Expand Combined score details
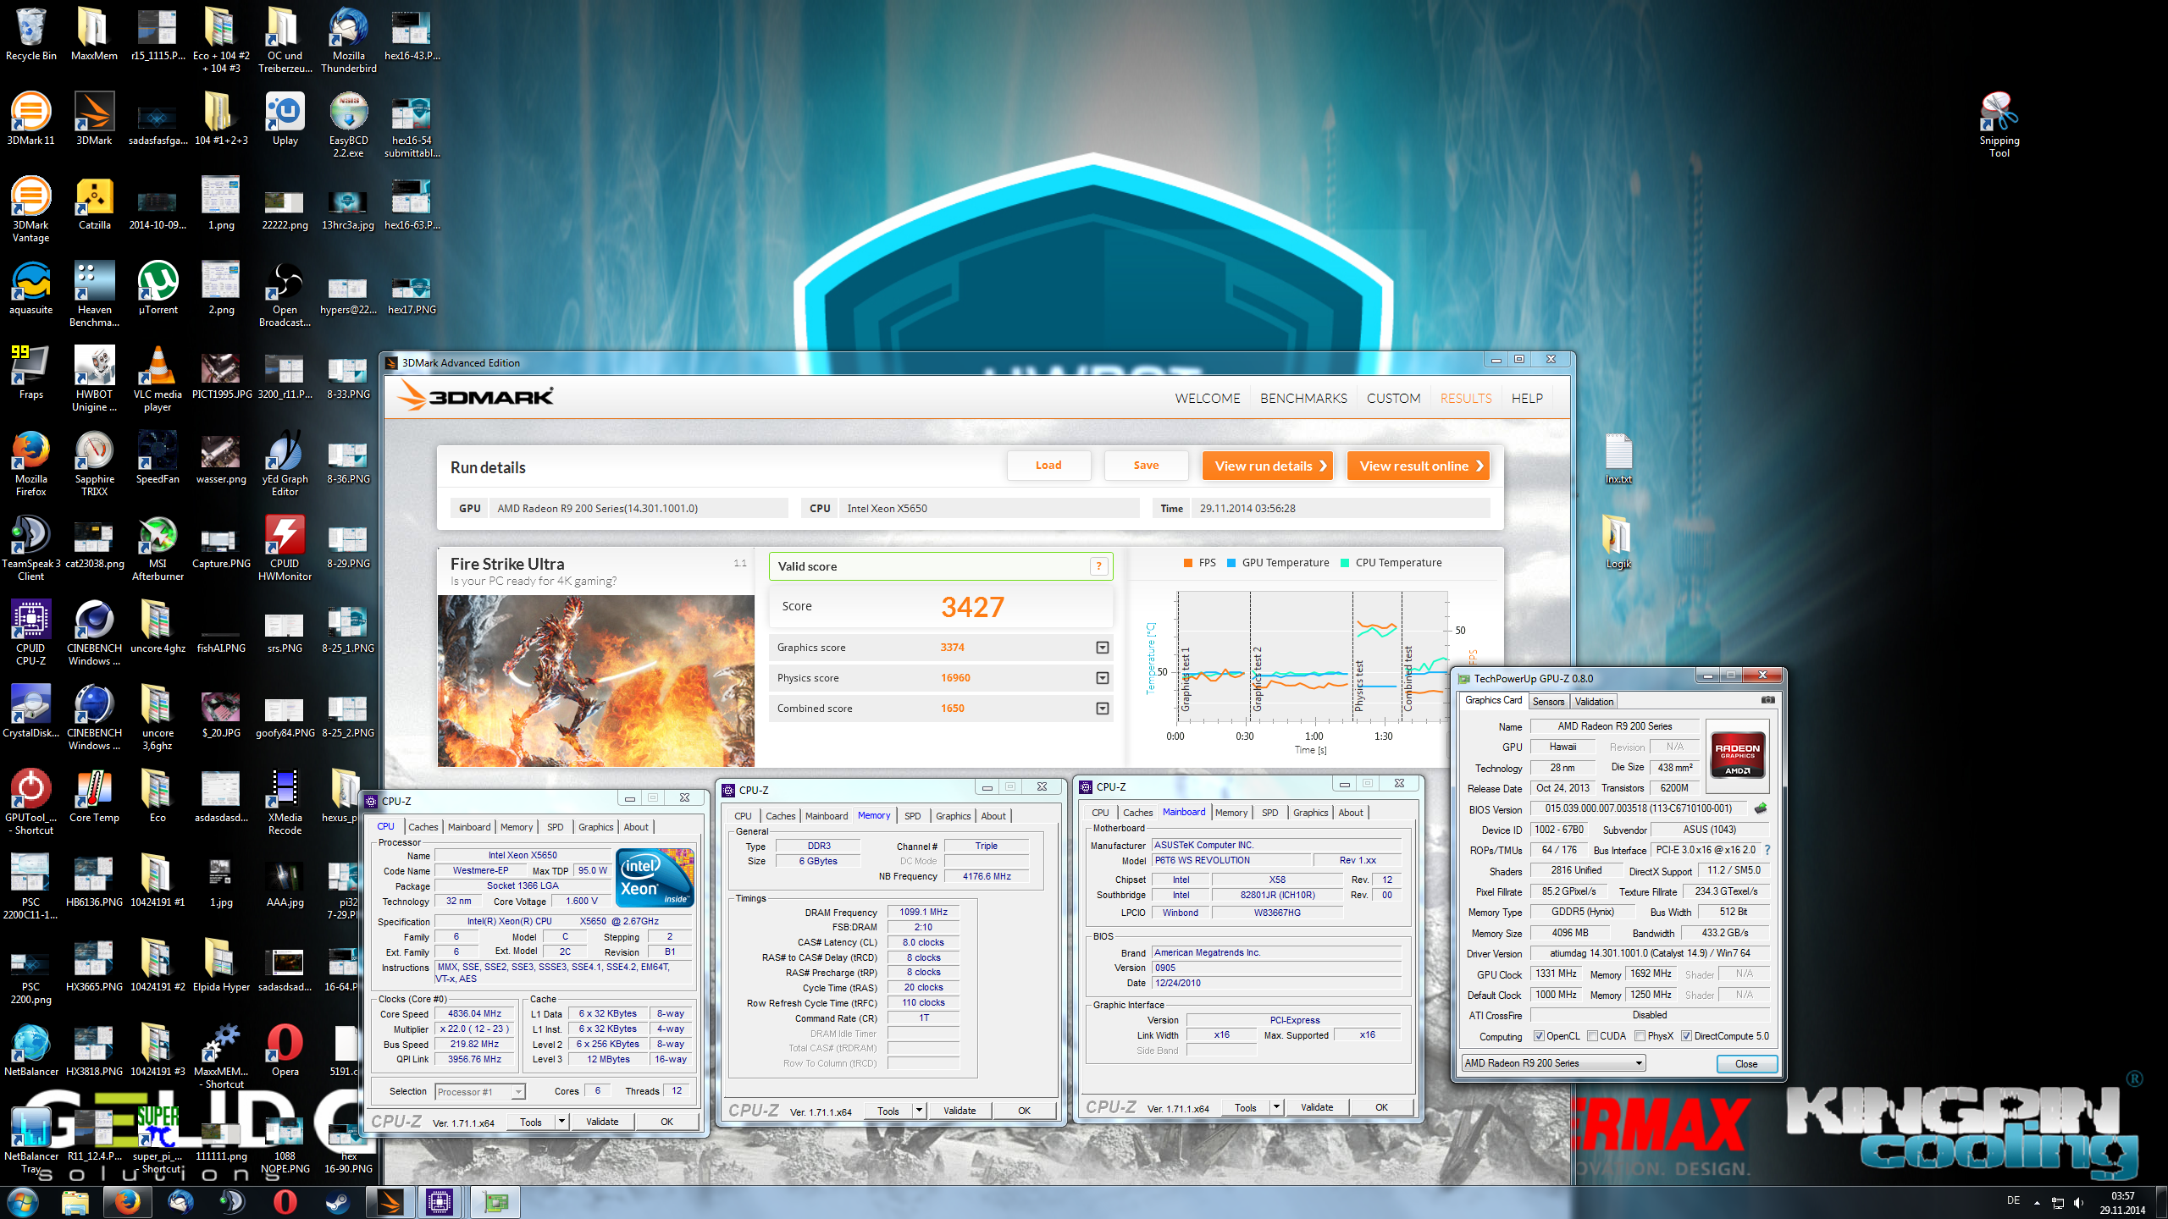Image resolution: width=2168 pixels, height=1219 pixels. (1102, 709)
